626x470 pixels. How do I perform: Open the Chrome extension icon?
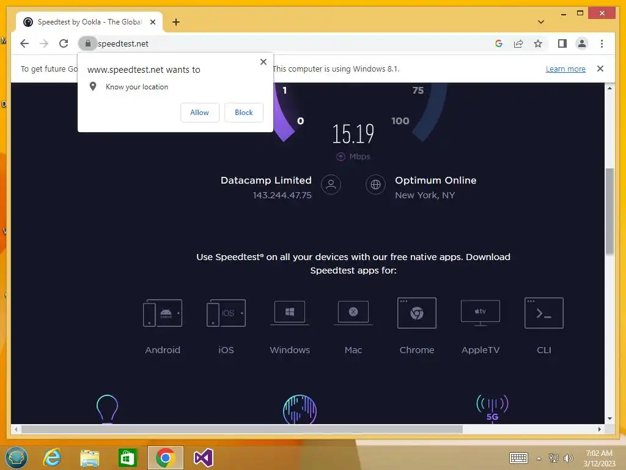tap(417, 313)
